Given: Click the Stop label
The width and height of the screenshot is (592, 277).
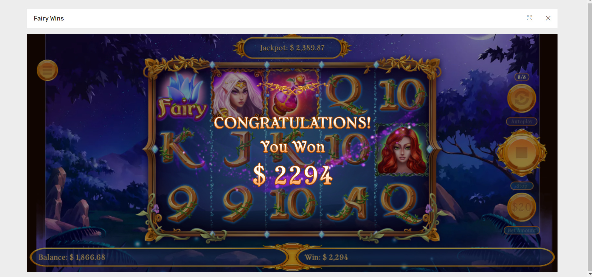Looking at the screenshot, I should point(522,186).
